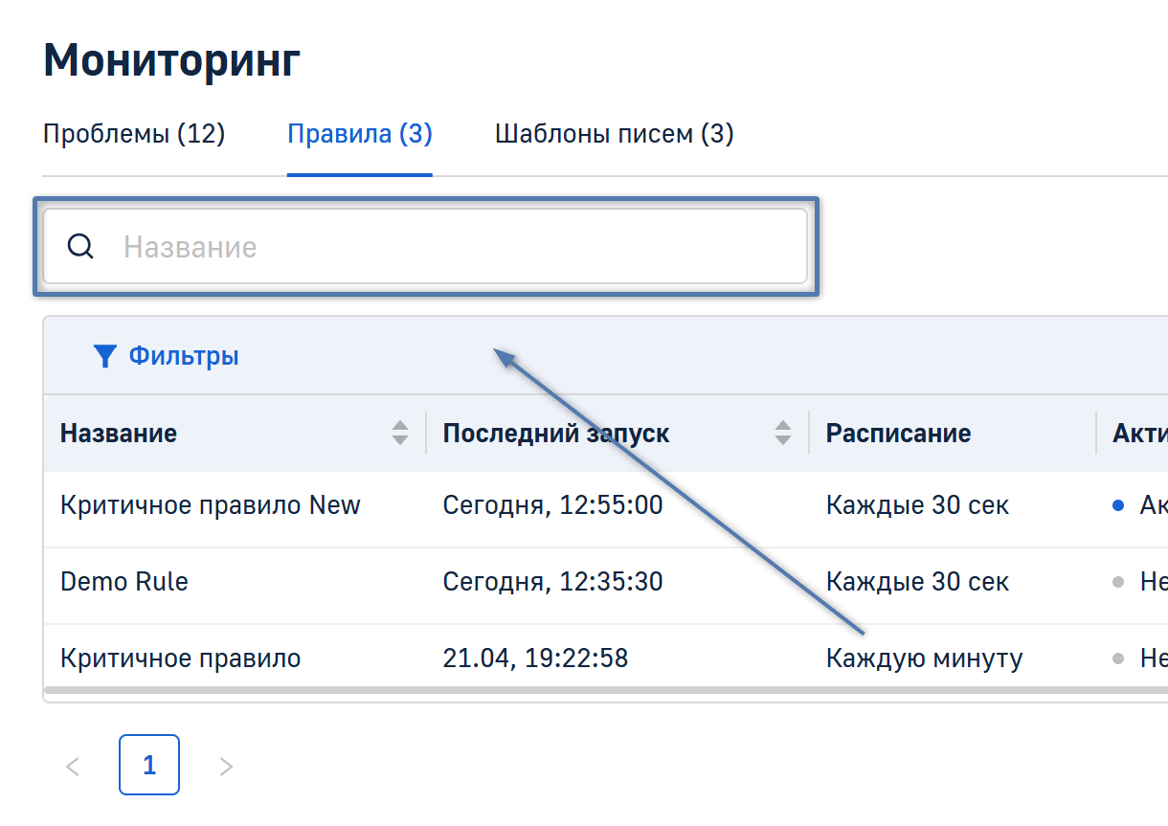Switch to the Проблемы (12) tab

[134, 134]
